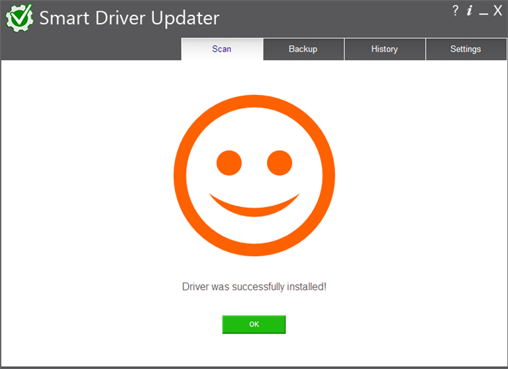Switch to the Scan tab

pyautogui.click(x=222, y=49)
